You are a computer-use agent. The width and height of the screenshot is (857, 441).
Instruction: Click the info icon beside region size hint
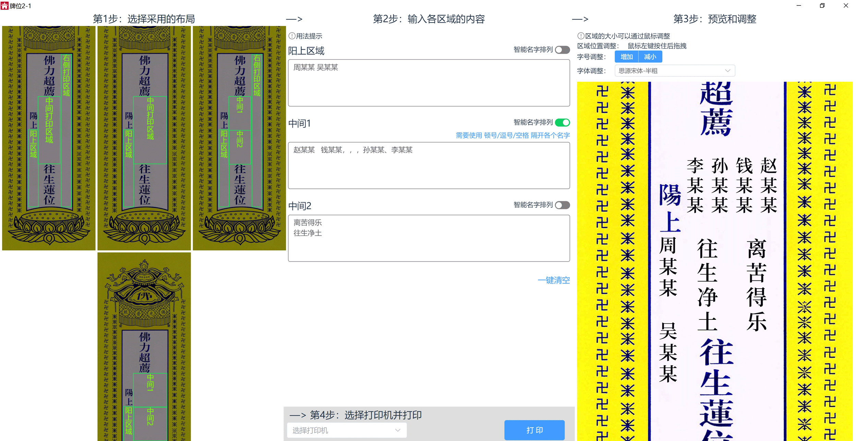(581, 36)
